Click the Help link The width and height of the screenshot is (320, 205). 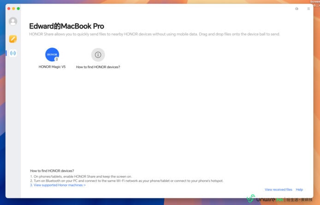tap(299, 189)
